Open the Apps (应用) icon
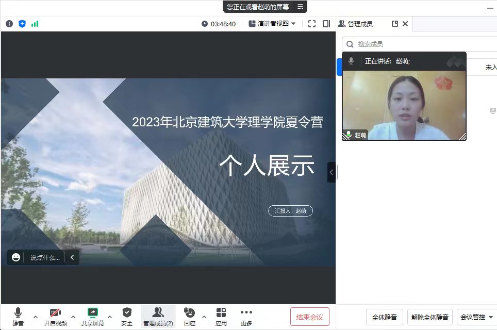Viewport: 497px width, 330px height. point(221,316)
